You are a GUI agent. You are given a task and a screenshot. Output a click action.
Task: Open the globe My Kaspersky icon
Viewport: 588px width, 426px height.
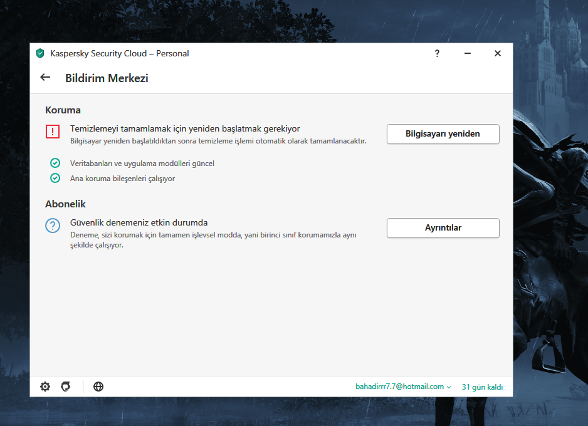[98, 387]
